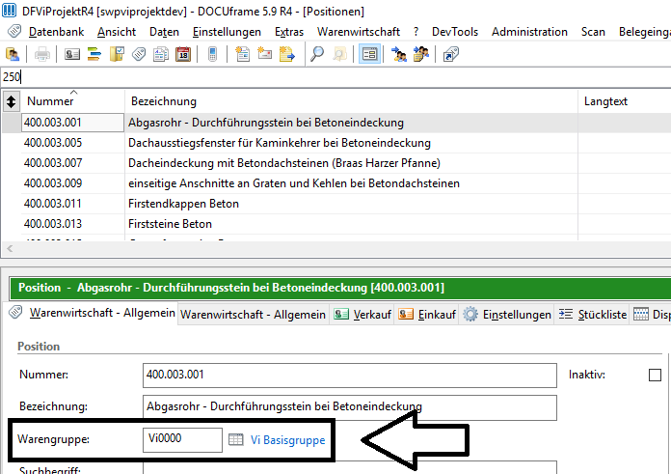Screen dimensions: 671x474
Task: Switch to the Einstellungen tab
Action: (x=507, y=315)
